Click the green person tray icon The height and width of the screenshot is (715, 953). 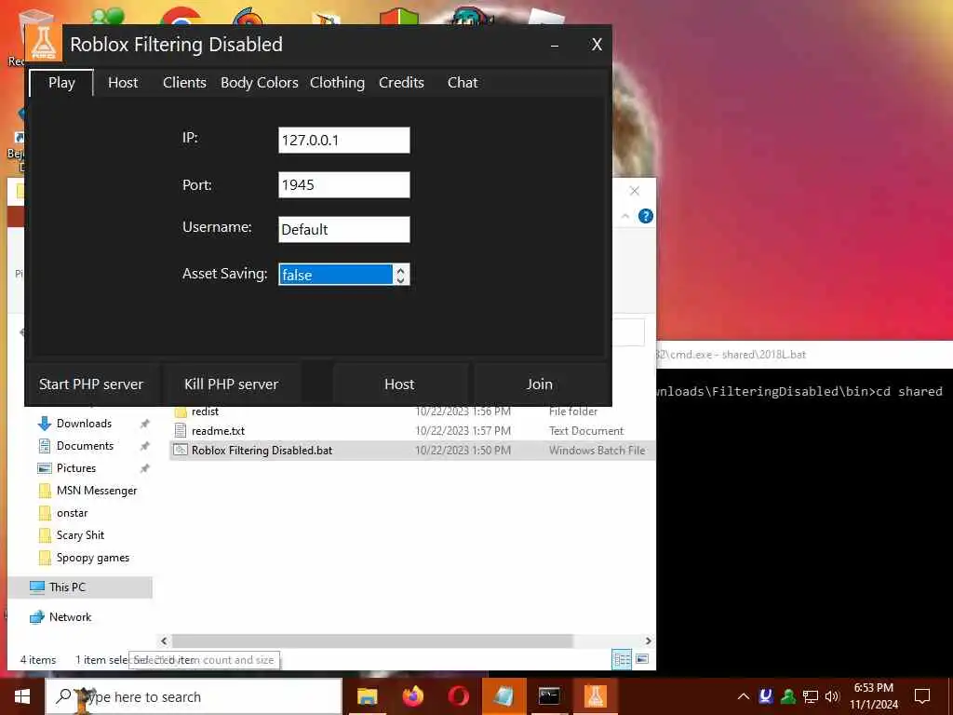(x=788, y=696)
